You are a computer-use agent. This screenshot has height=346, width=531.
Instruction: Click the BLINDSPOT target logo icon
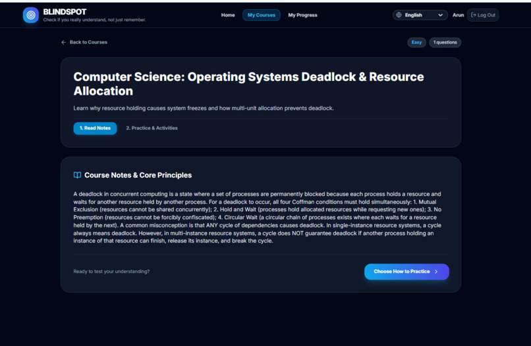[31, 15]
